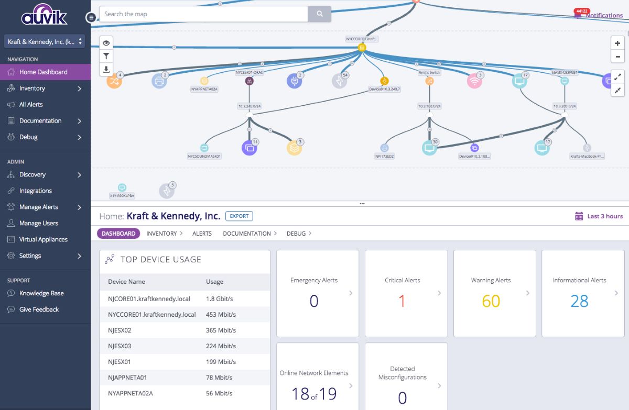Open the map filter funnel icon
The height and width of the screenshot is (410, 629).
click(x=106, y=56)
